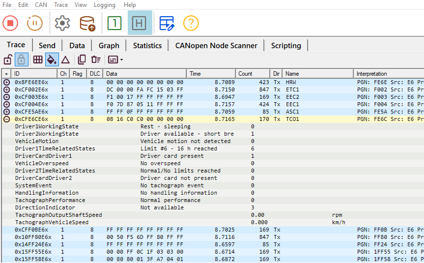Open the dropdown arrow beside the message icon
The height and width of the screenshot is (263, 424).
coord(121,60)
